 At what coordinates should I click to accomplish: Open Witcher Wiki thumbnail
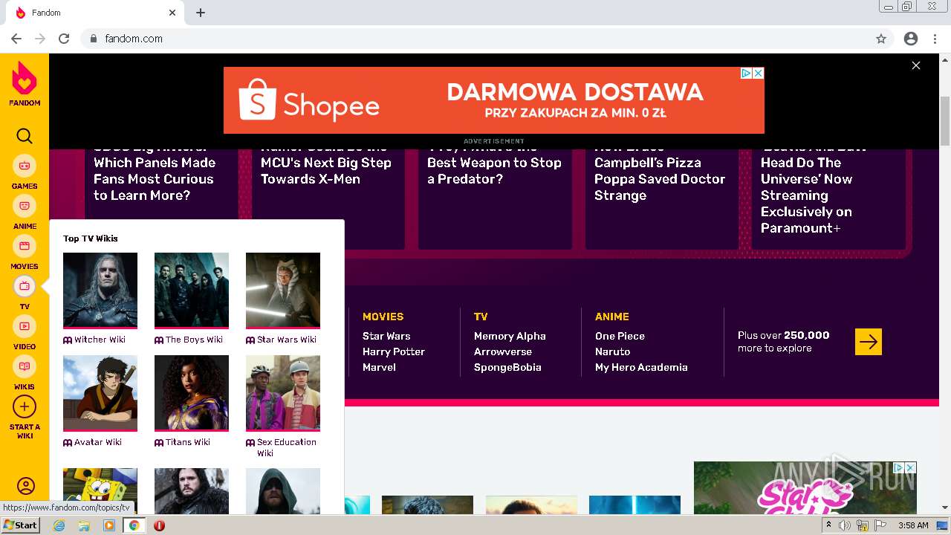[100, 290]
